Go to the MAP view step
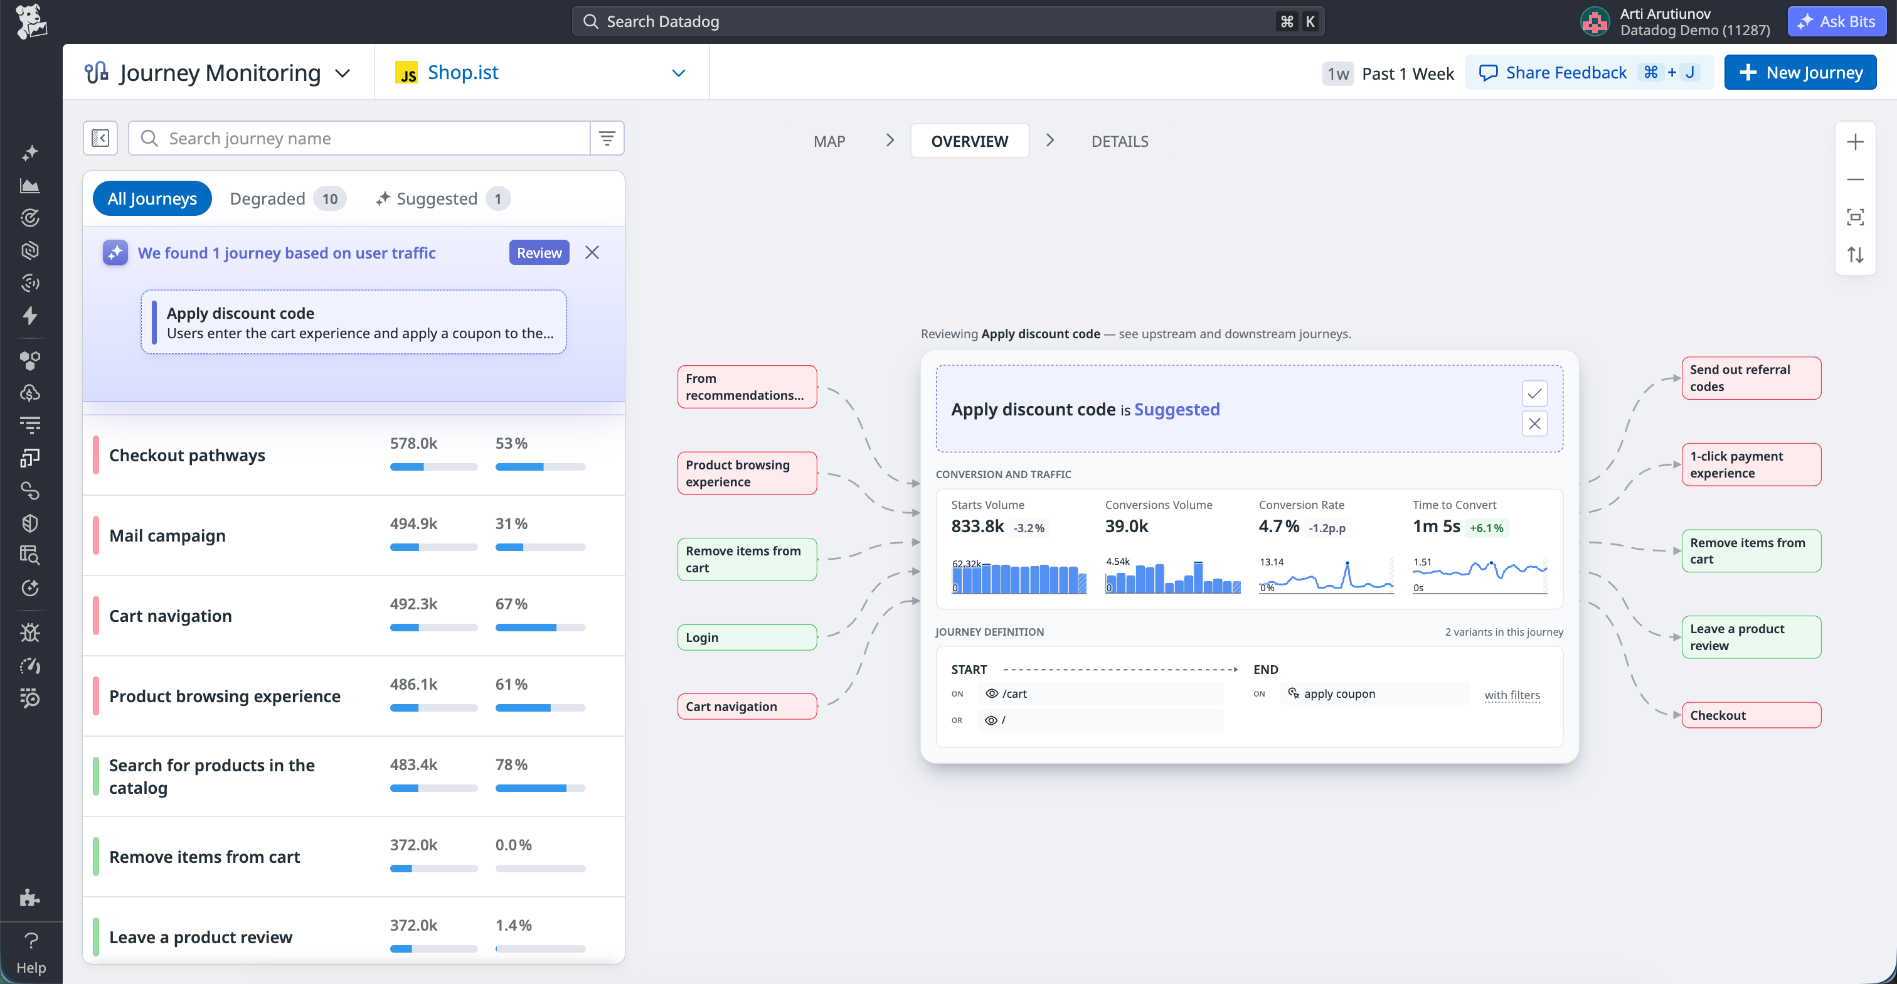The image size is (1897, 984). pos(829,141)
